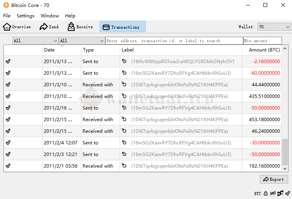Screen dimensions: 292x199
Task: Expand the date filter dropdown
Action: coord(35,41)
